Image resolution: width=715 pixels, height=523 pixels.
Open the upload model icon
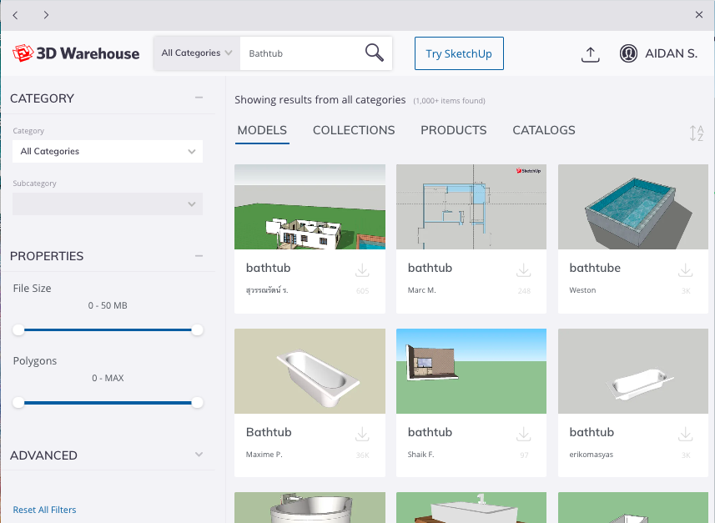coord(590,53)
